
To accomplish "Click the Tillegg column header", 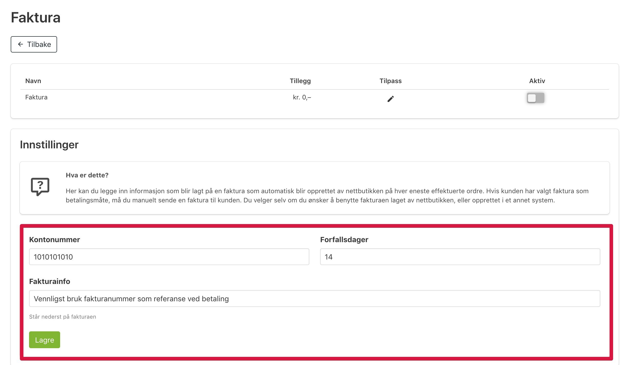I will click(300, 81).
